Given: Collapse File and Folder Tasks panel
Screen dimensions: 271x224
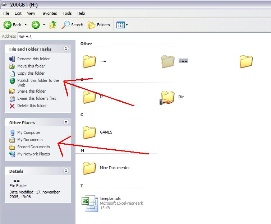Looking at the screenshot, I should click(x=66, y=49).
